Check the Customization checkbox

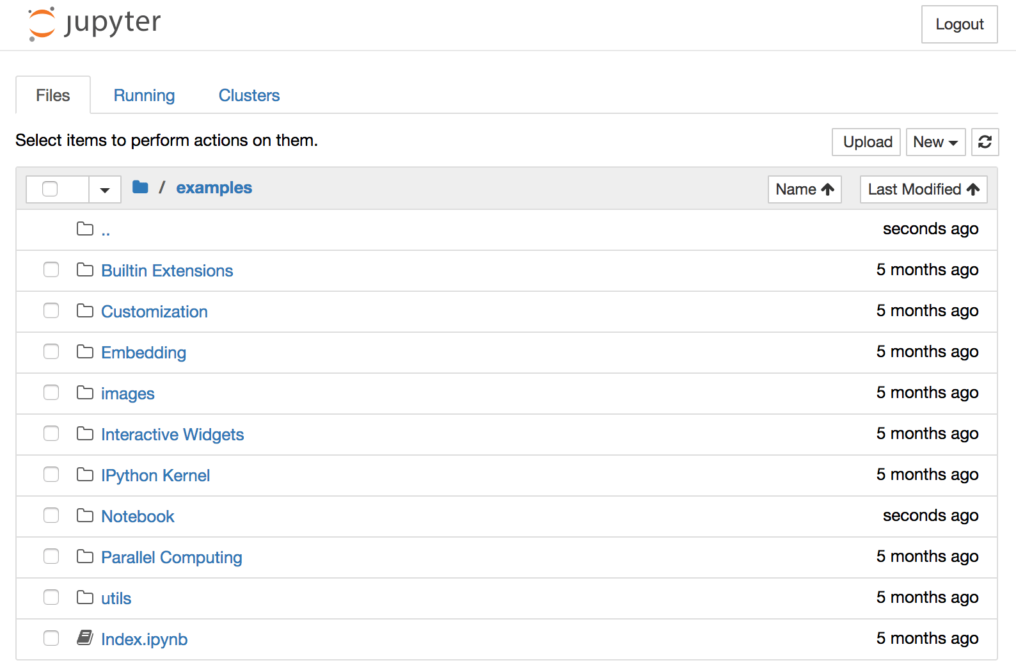coord(51,310)
